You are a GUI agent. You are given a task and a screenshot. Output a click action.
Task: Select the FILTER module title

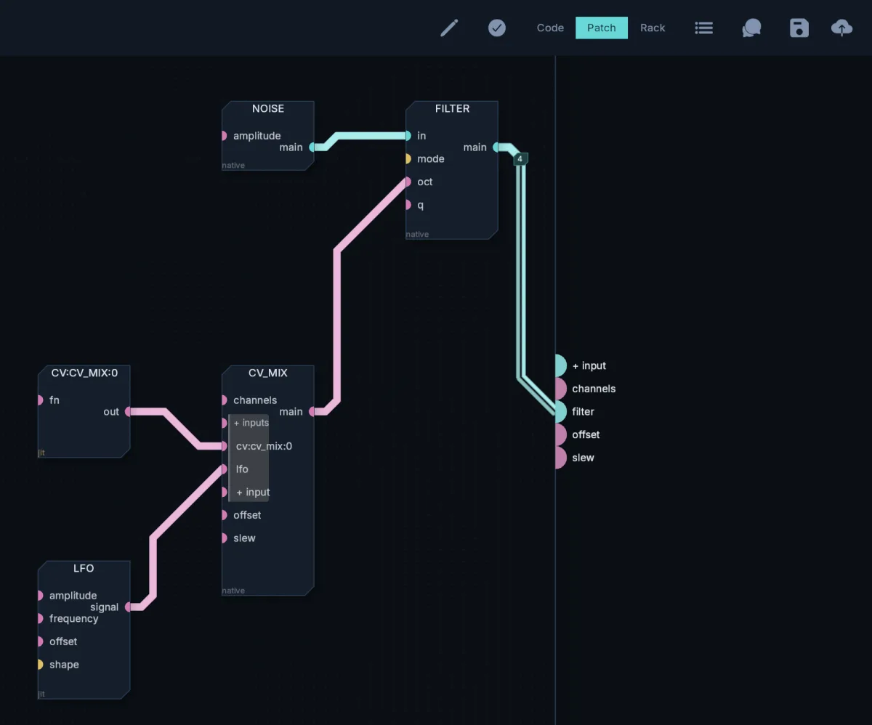(452, 108)
